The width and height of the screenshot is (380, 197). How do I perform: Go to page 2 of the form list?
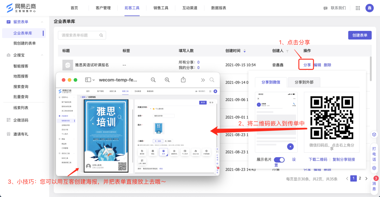(360, 178)
